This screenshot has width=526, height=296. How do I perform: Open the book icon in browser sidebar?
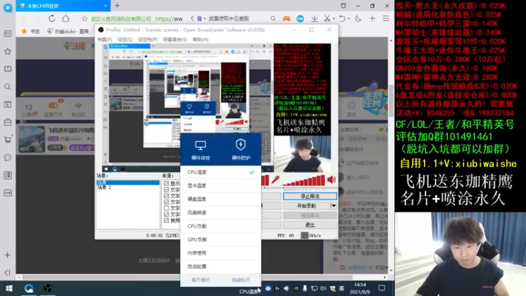point(7,69)
